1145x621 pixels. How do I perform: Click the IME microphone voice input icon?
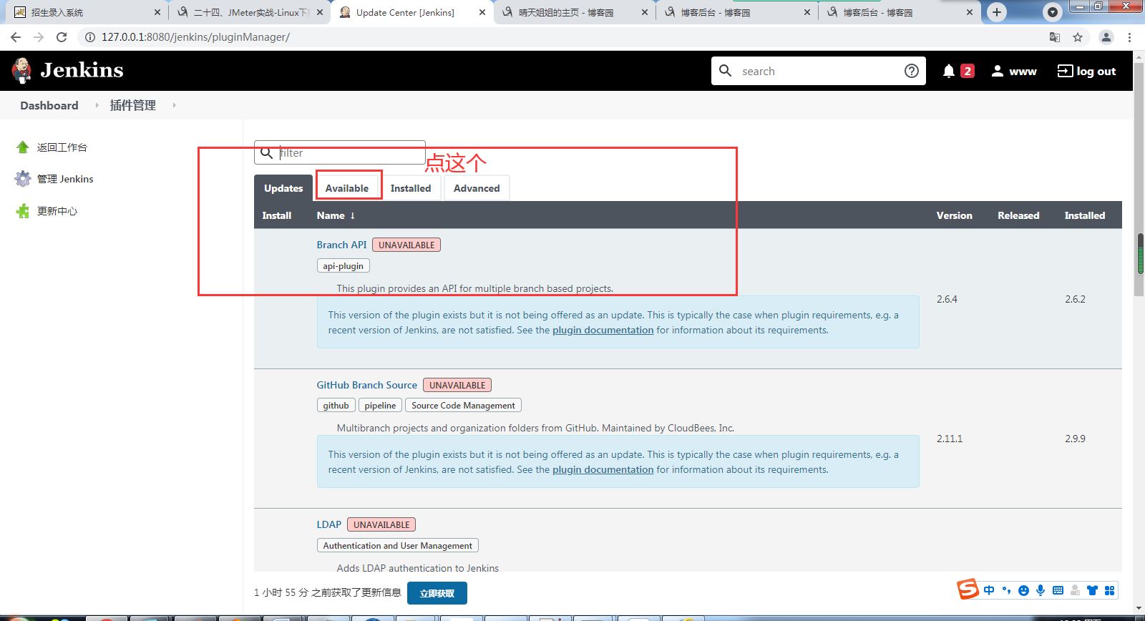pyautogui.click(x=1041, y=590)
